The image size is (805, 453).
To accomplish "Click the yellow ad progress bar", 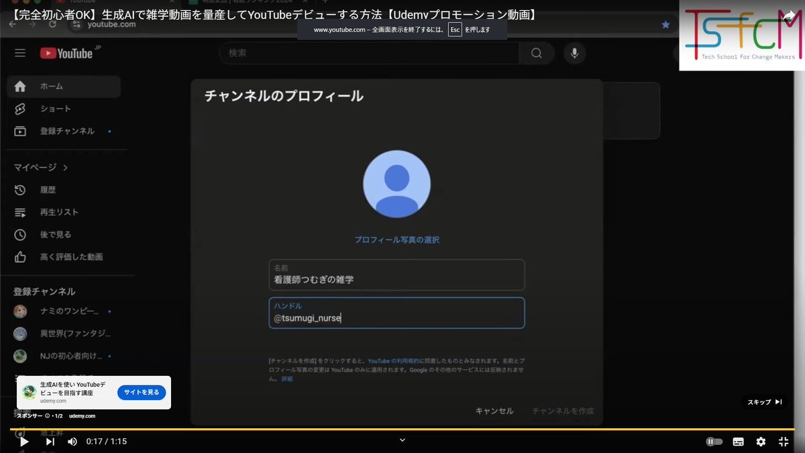I will (402, 429).
